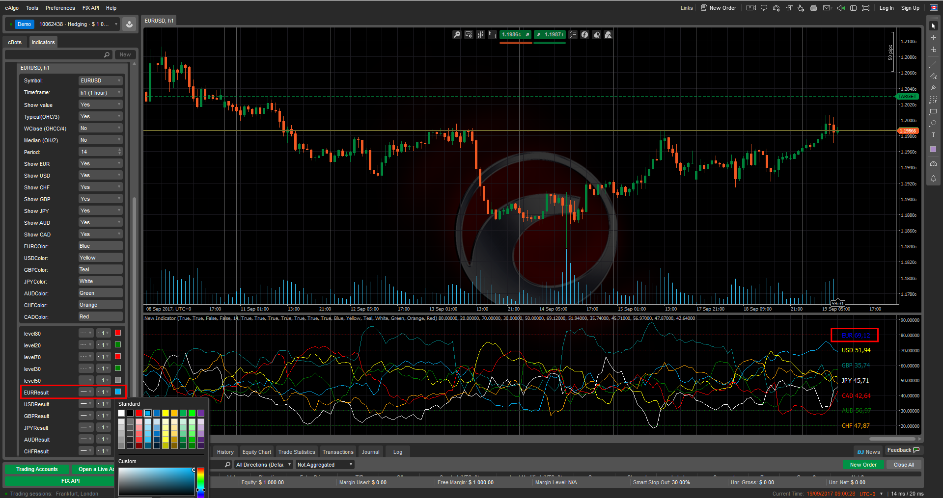Open EURResult line thickness dropdown

103,392
